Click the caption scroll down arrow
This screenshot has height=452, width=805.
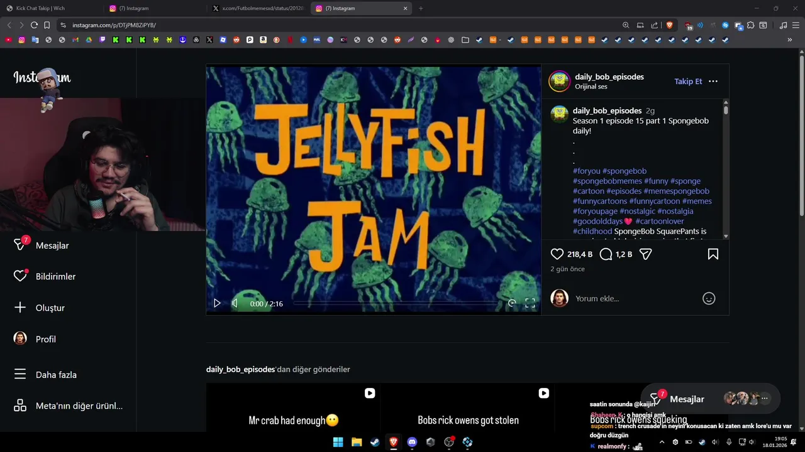[x=726, y=237]
